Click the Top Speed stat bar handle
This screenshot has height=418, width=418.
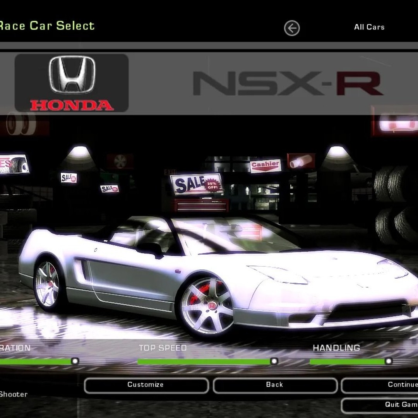point(274,361)
